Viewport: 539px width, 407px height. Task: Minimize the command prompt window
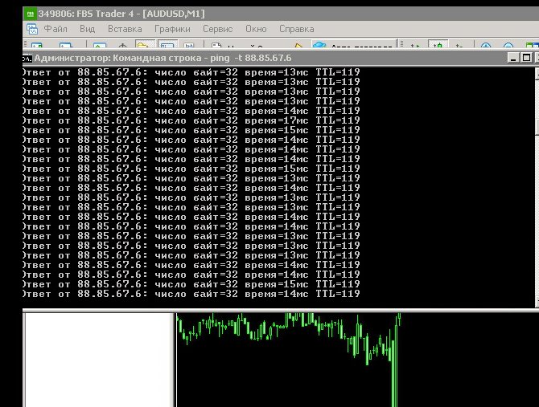513,58
